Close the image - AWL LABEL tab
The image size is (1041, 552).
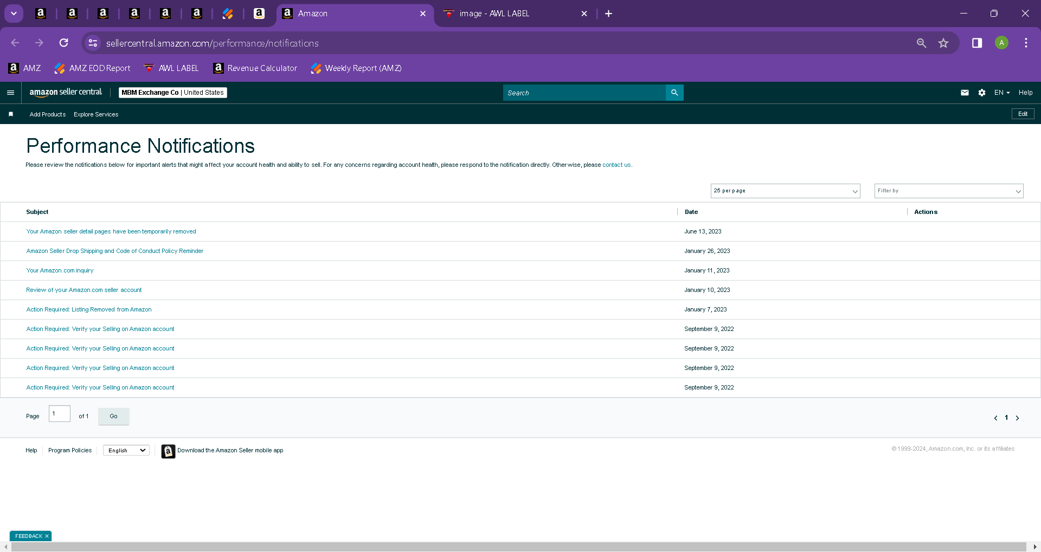click(584, 14)
